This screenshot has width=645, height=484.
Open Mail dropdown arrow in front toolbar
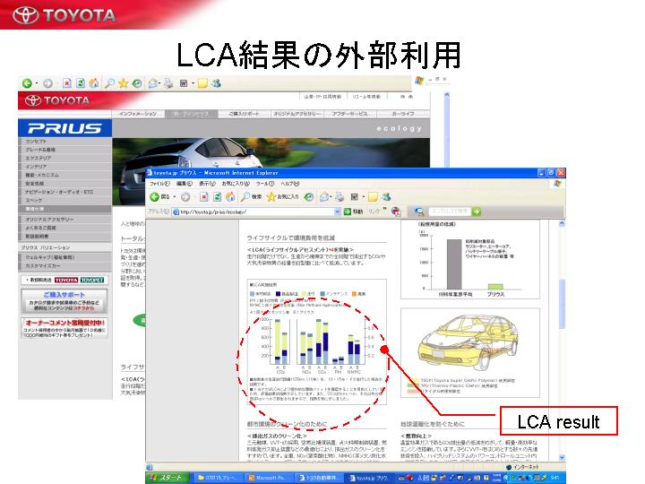pos(331,197)
